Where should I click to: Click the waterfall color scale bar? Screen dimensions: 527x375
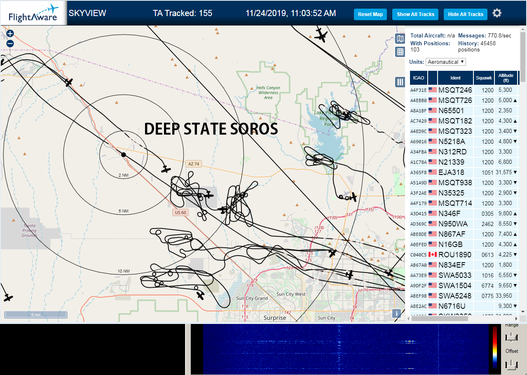pyautogui.click(x=495, y=347)
